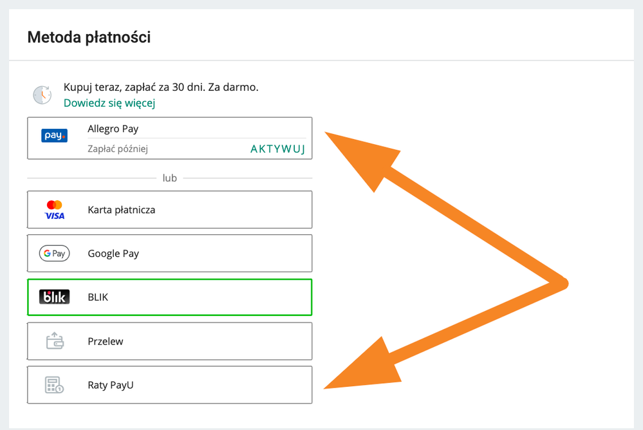Click the clock icon beside promo text
Screen dimensions: 643x430
pos(42,95)
